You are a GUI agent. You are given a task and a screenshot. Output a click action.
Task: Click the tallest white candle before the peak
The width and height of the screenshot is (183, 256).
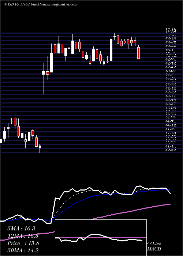click(x=111, y=50)
